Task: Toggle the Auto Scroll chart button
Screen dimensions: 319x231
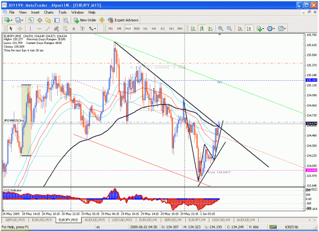Action: pyautogui.click(x=240, y=29)
